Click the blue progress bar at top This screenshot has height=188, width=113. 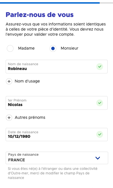pyautogui.click(x=50, y=3)
